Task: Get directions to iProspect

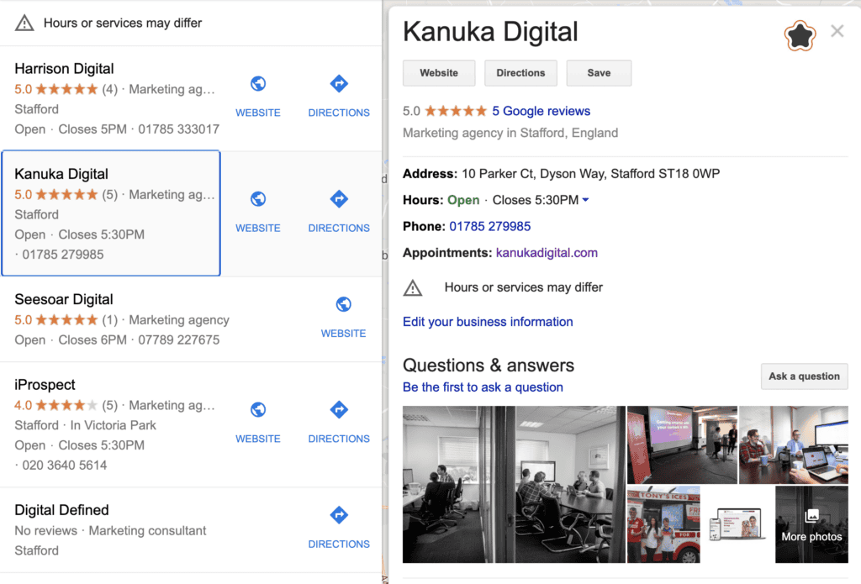Action: coord(339,409)
